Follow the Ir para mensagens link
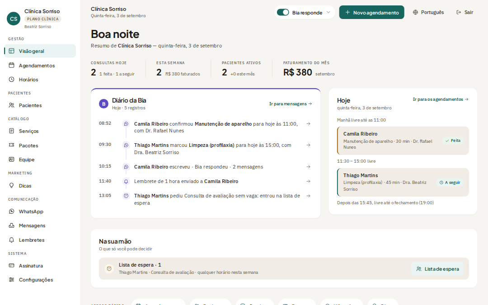The width and height of the screenshot is (488, 305). point(291,103)
